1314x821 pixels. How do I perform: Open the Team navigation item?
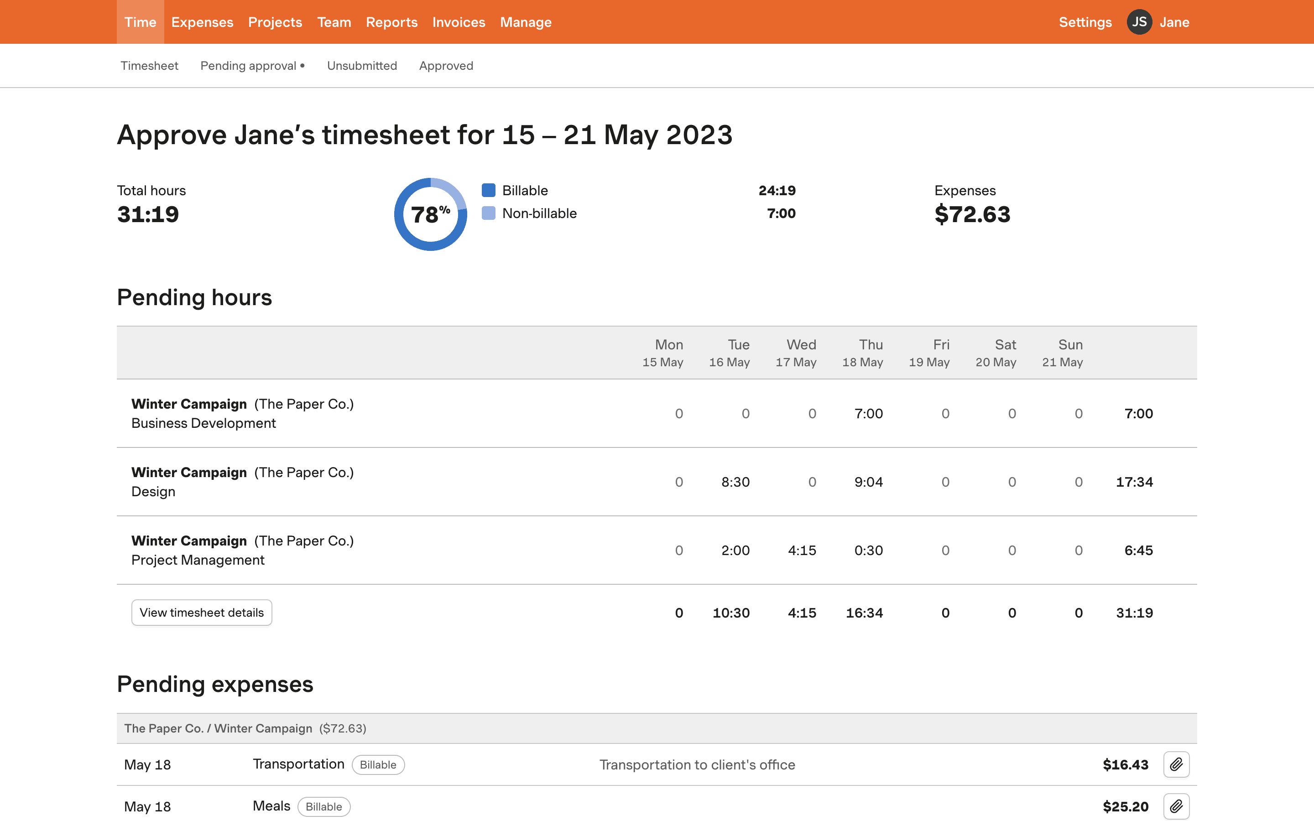334,22
